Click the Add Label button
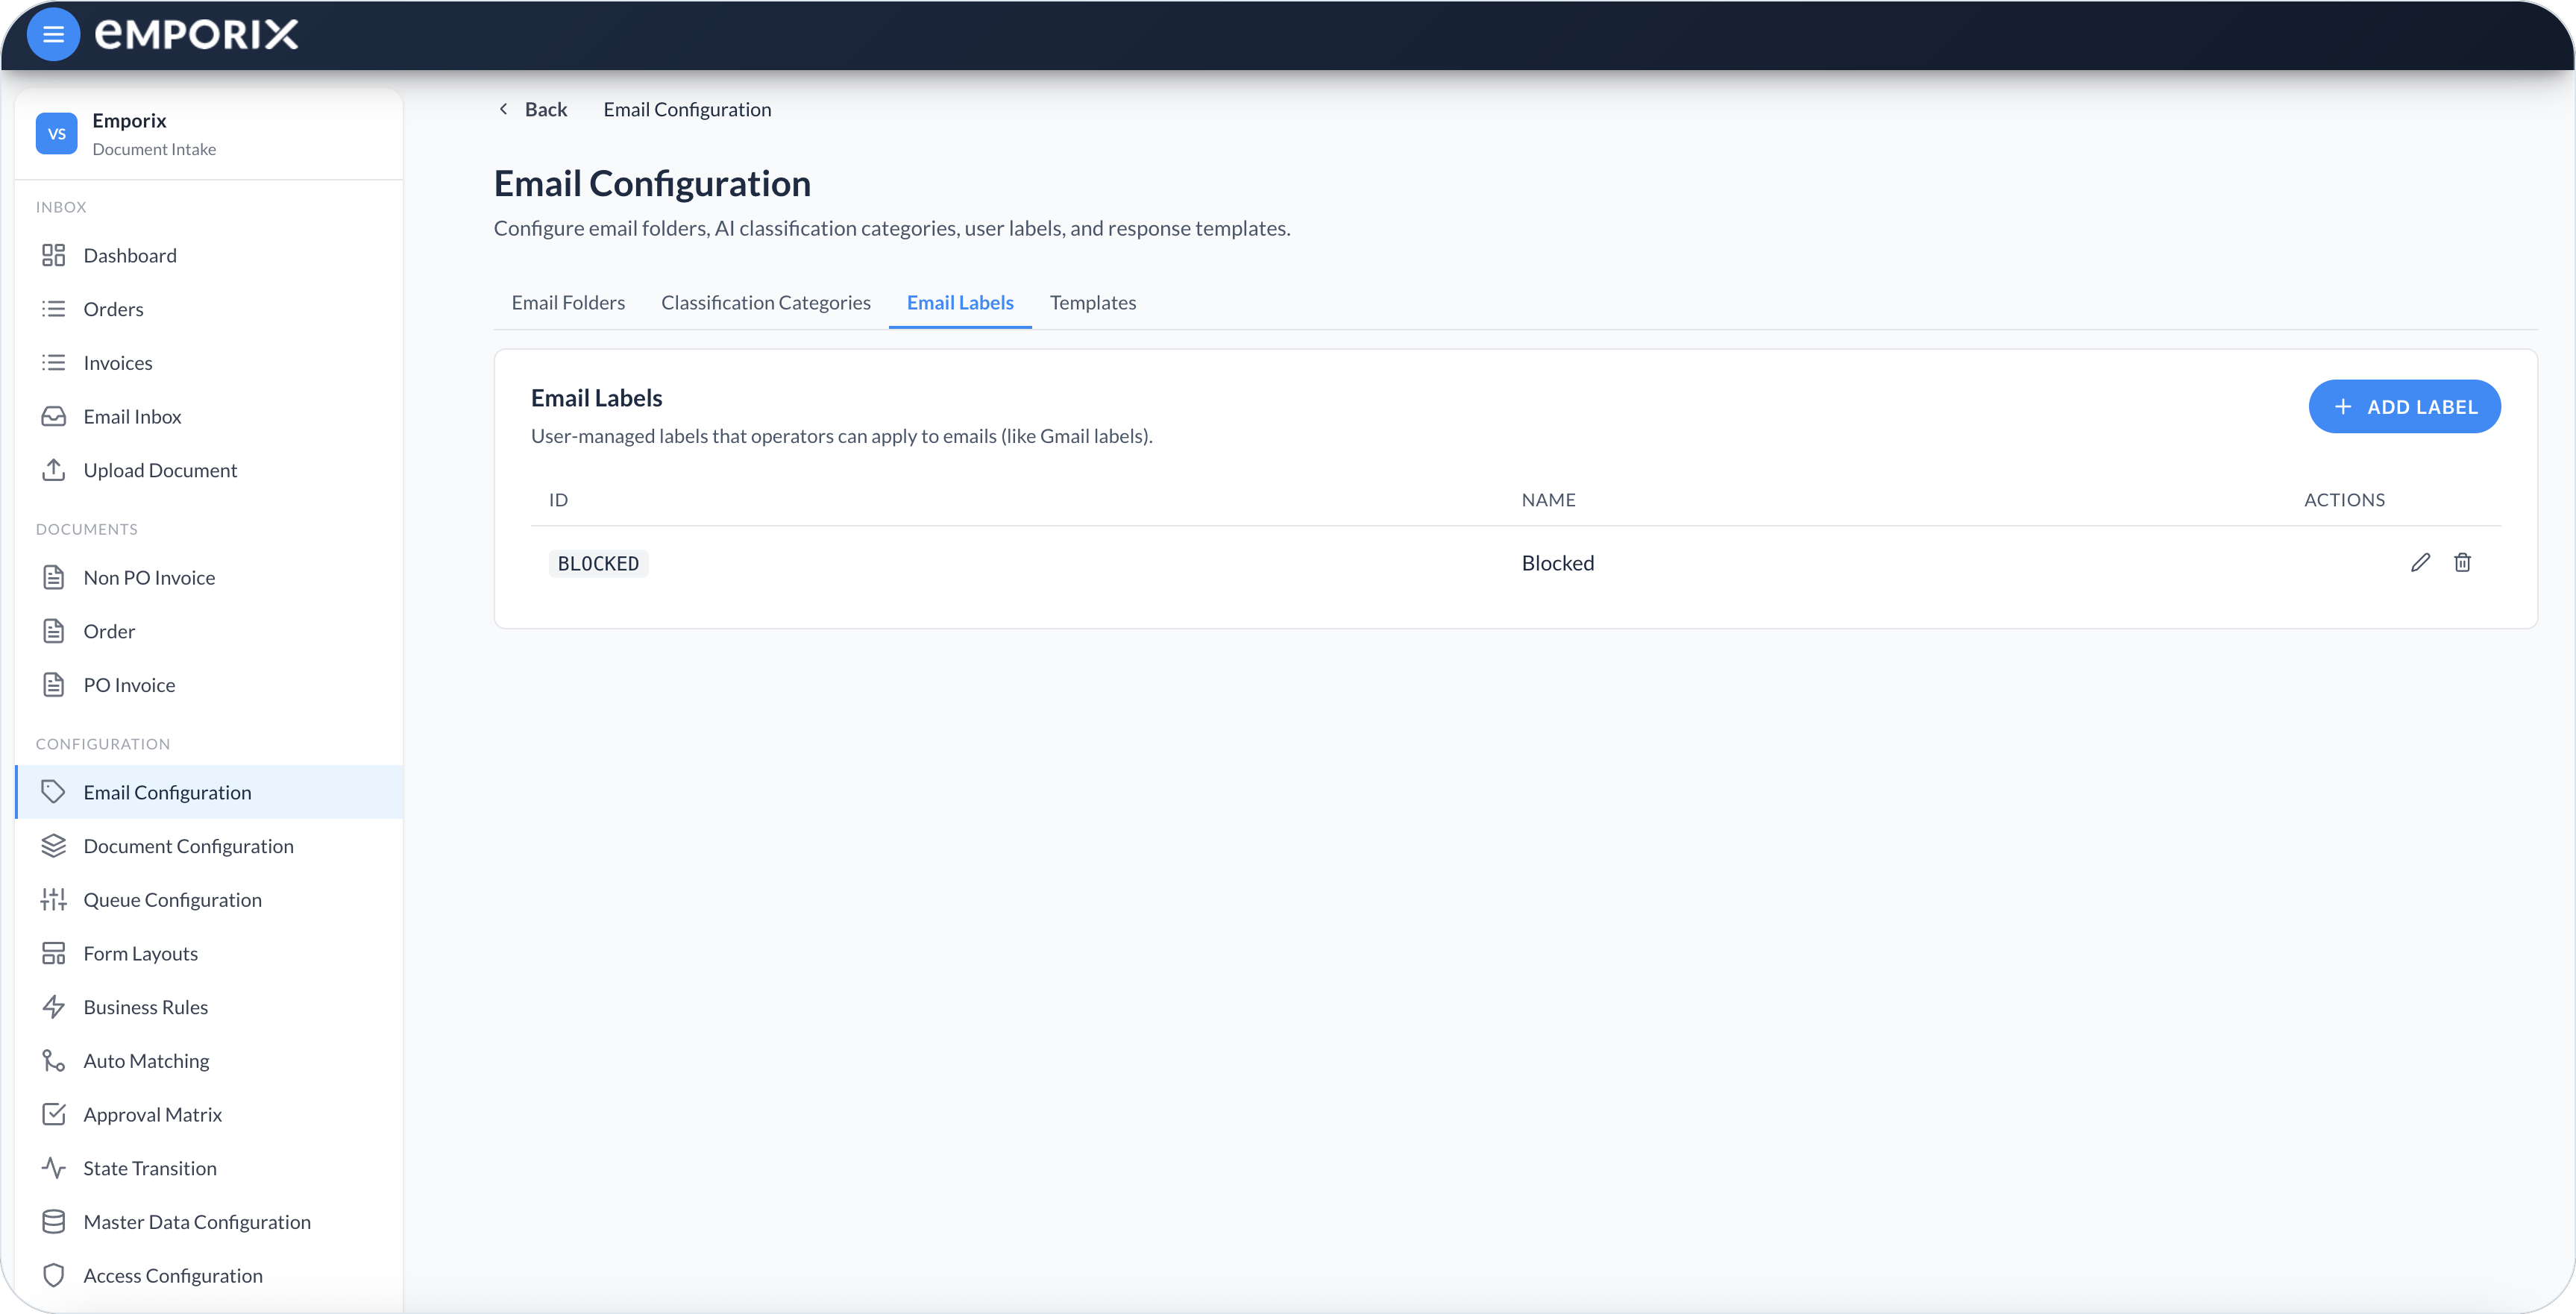 2404,406
